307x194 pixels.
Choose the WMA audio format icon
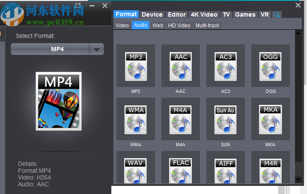pos(136,119)
